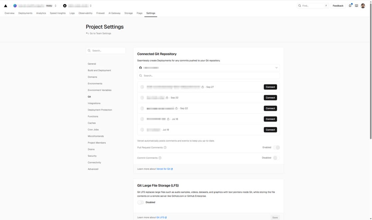372x220 pixels.
Task: Open the documentation book icon
Action: (356, 5)
